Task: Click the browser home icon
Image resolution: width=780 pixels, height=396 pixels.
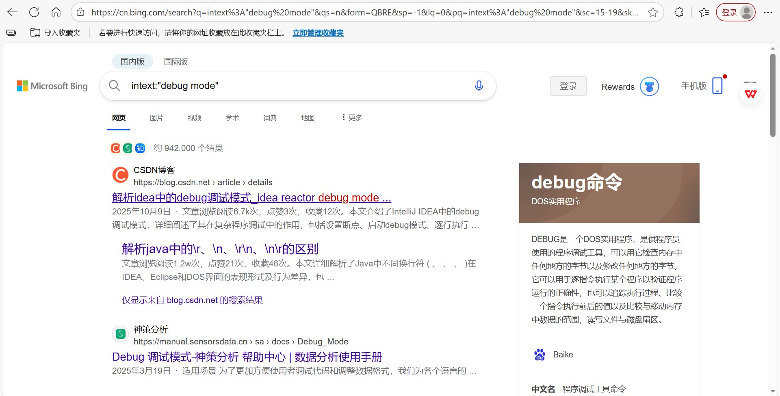Action: [x=56, y=12]
